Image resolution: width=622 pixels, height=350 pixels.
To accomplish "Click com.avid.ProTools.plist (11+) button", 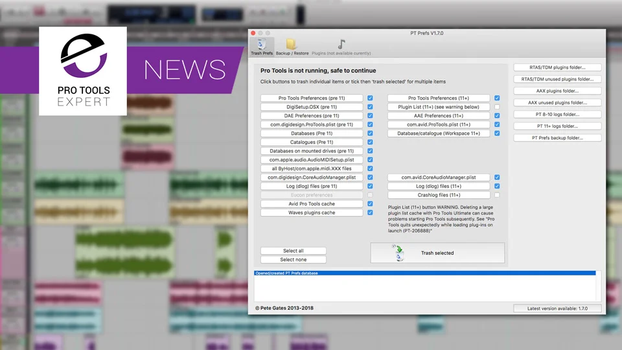I will click(x=439, y=124).
